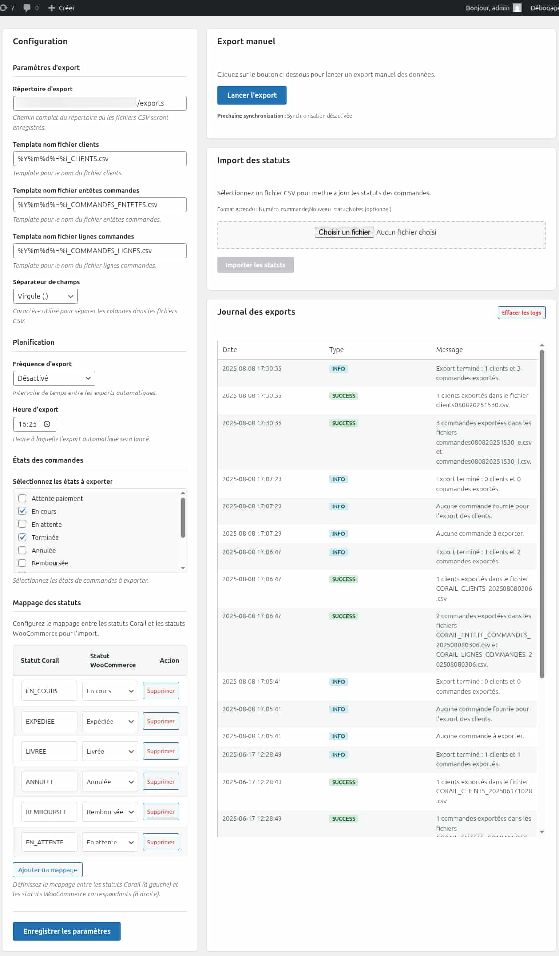This screenshot has width=559, height=956.
Task: Click the Répertoire d'export input field
Action: 100,103
